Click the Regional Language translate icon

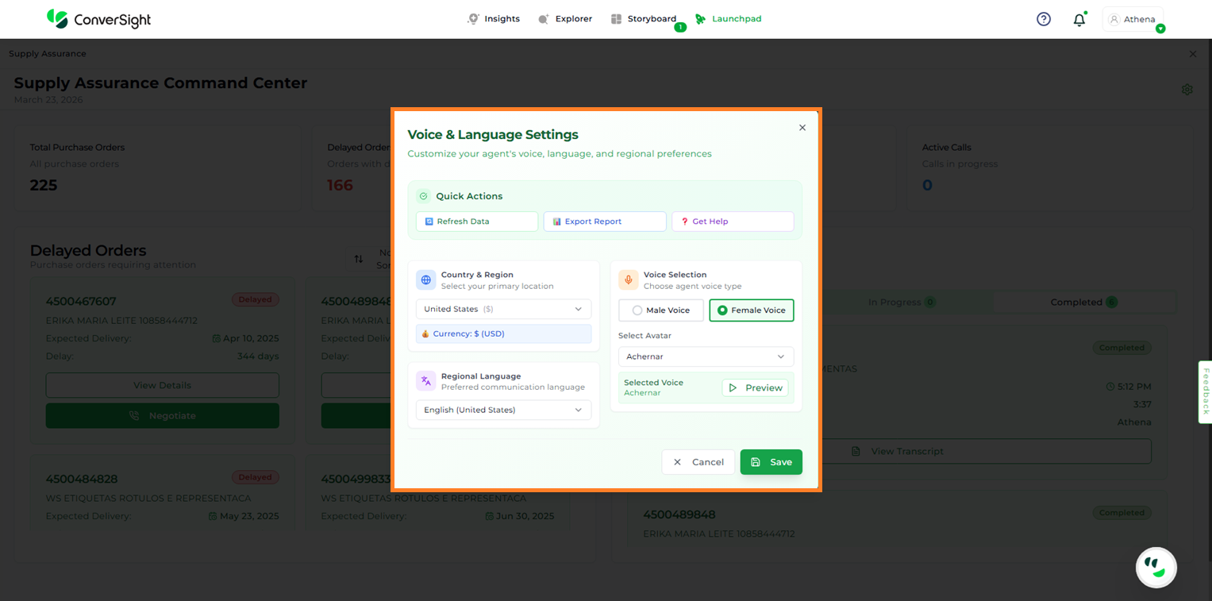[426, 381]
